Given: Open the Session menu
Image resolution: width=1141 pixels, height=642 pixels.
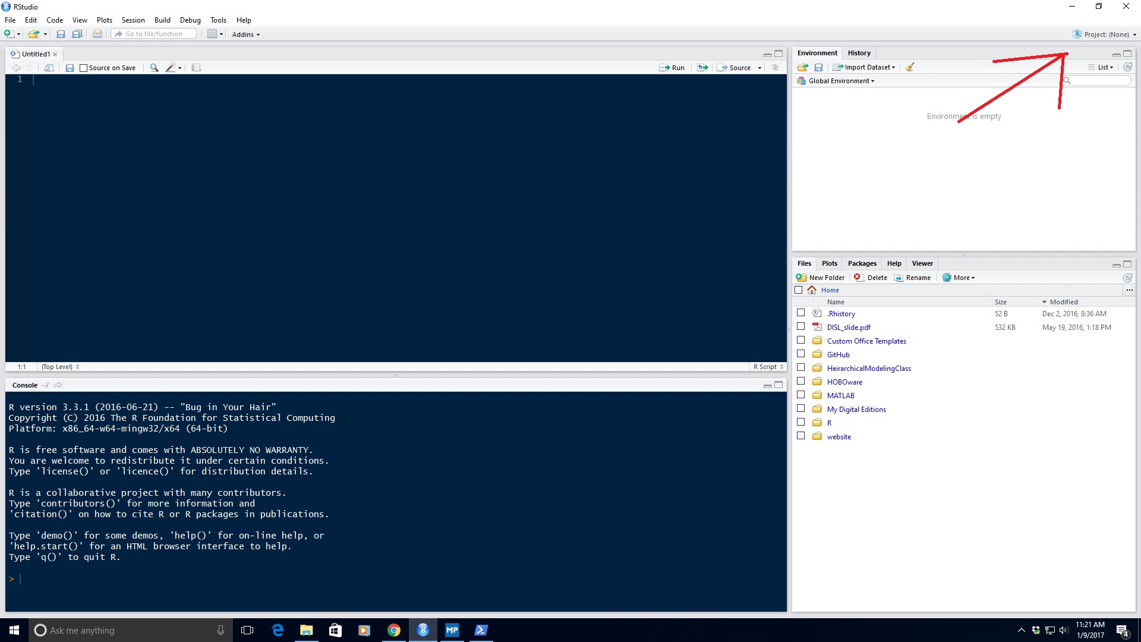Looking at the screenshot, I should tap(133, 20).
